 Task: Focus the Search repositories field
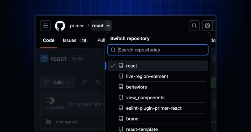coord(158,50)
